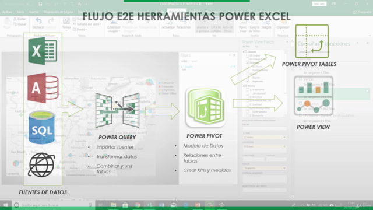
Task: Collapse the ribbon with the chevron
Action: click(x=370, y=36)
